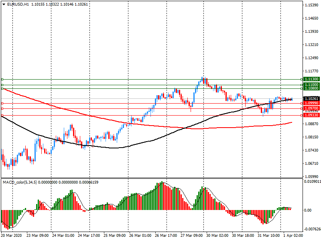Click the 1.13210 price axis label
This screenshot has height=240, width=321.
tap(311, 45)
